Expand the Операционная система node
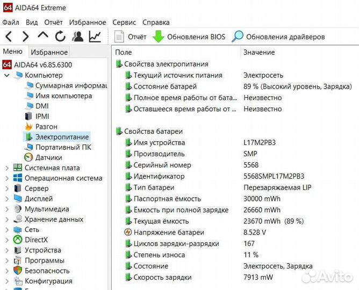The height and width of the screenshot is (290, 359). [7, 178]
